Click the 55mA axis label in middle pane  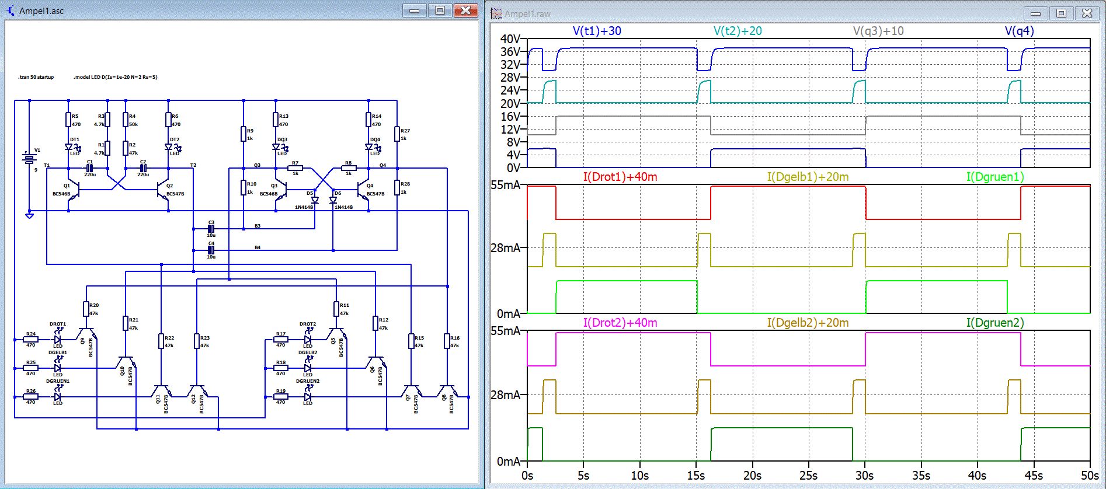pos(506,185)
